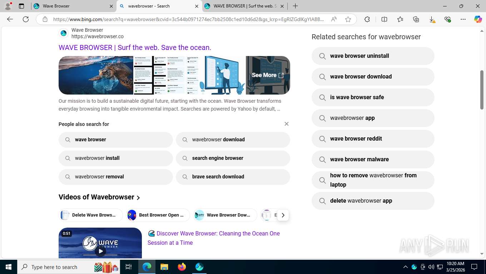Switch to WAVE BROWSER Surf the web tab
This screenshot has height=274, width=486.
245,6
